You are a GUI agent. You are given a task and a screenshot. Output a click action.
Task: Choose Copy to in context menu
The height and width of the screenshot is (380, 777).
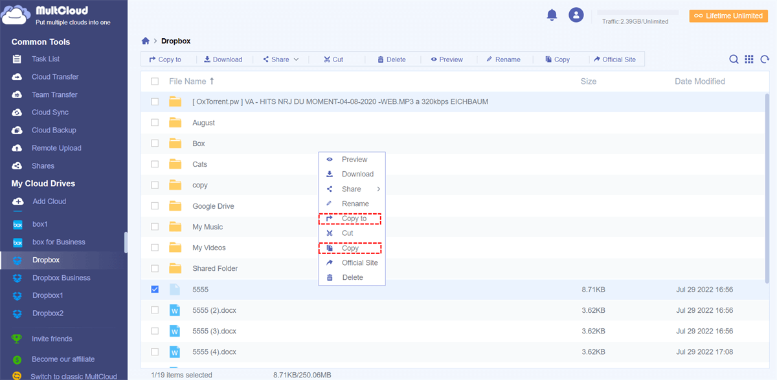(x=354, y=219)
